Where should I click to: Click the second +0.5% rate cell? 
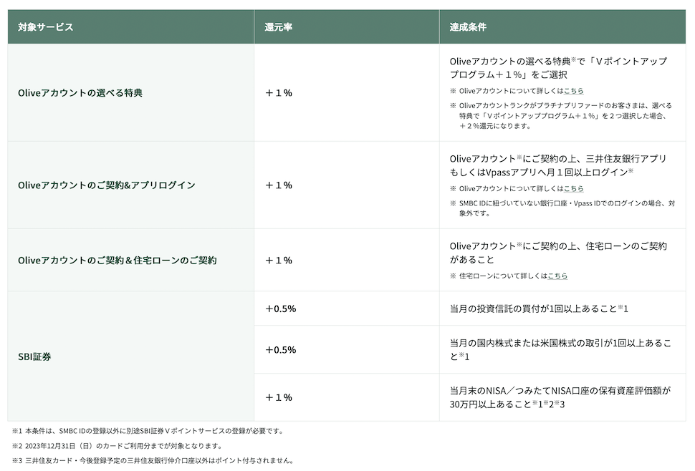coord(281,350)
